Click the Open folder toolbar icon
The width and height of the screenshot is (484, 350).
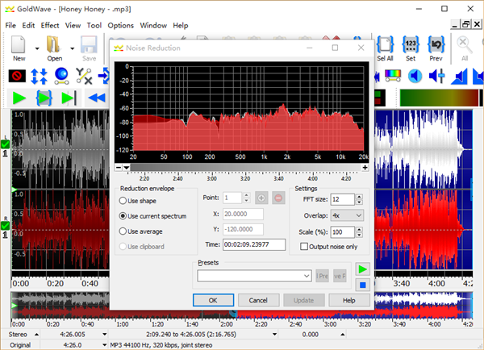54,45
